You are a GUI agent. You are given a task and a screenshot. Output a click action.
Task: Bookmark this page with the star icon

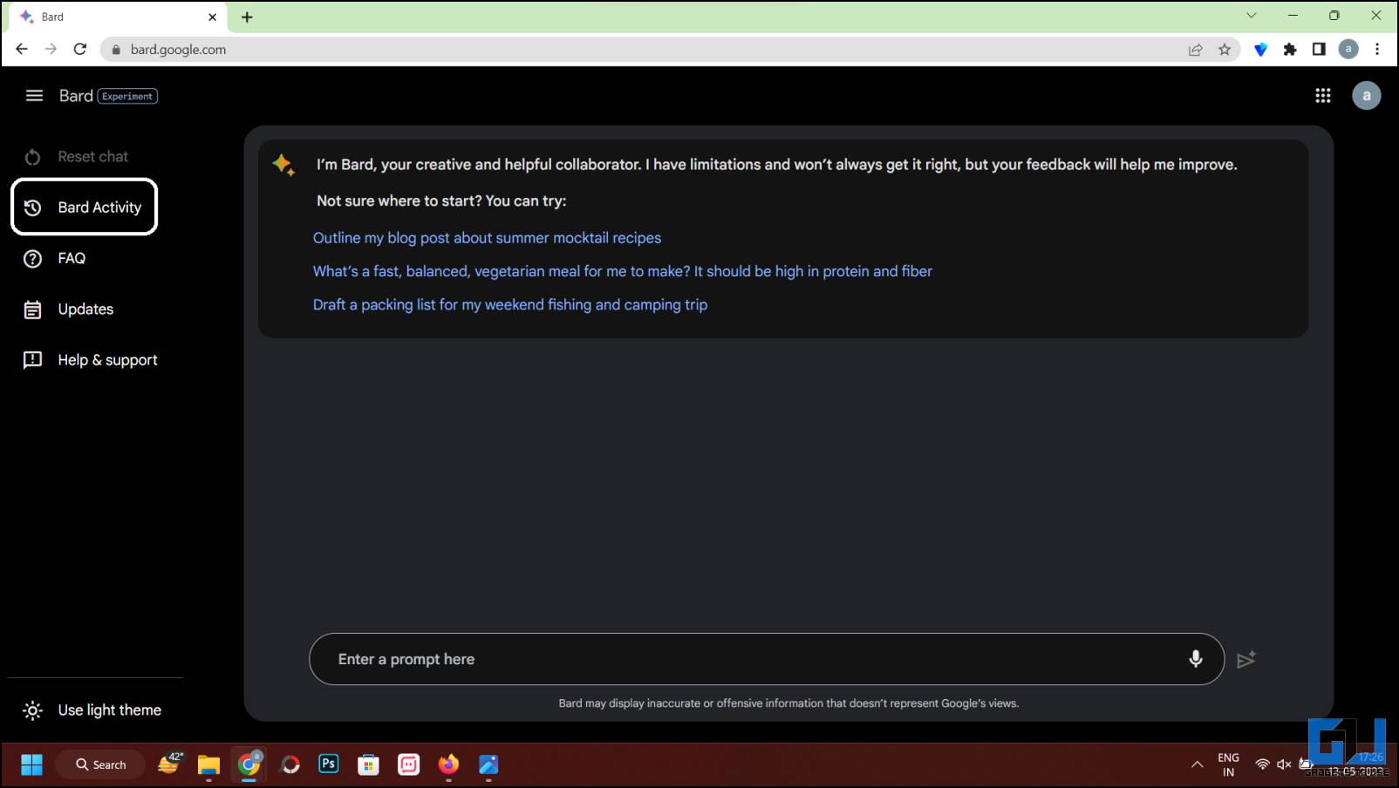pyautogui.click(x=1225, y=50)
